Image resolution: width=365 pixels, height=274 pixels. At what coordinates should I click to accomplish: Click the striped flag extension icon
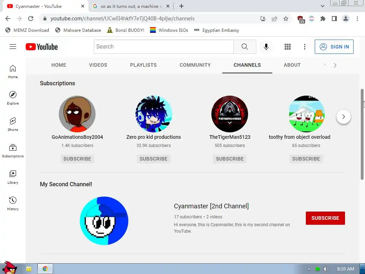(312, 19)
